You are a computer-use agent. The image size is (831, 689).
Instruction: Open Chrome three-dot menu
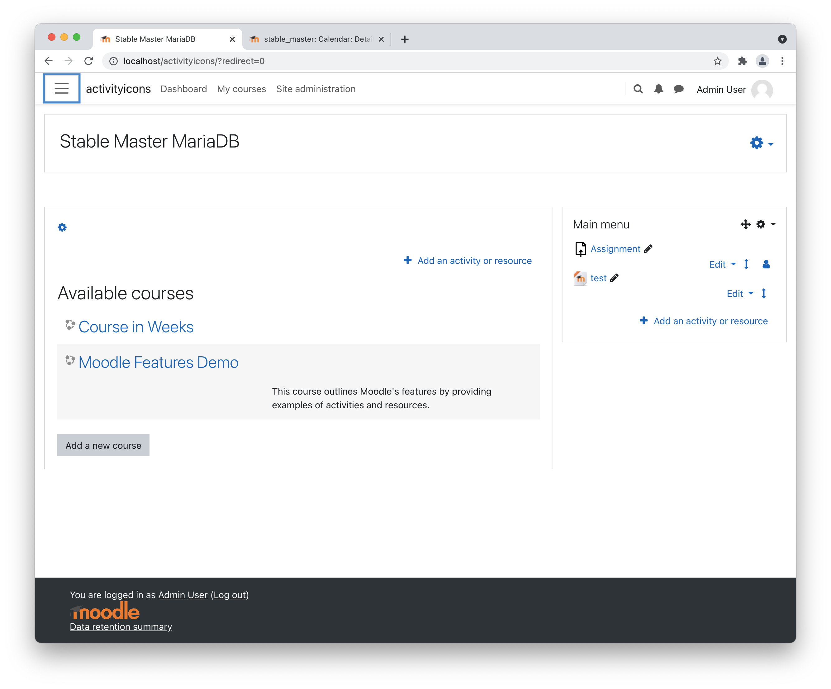pos(782,61)
